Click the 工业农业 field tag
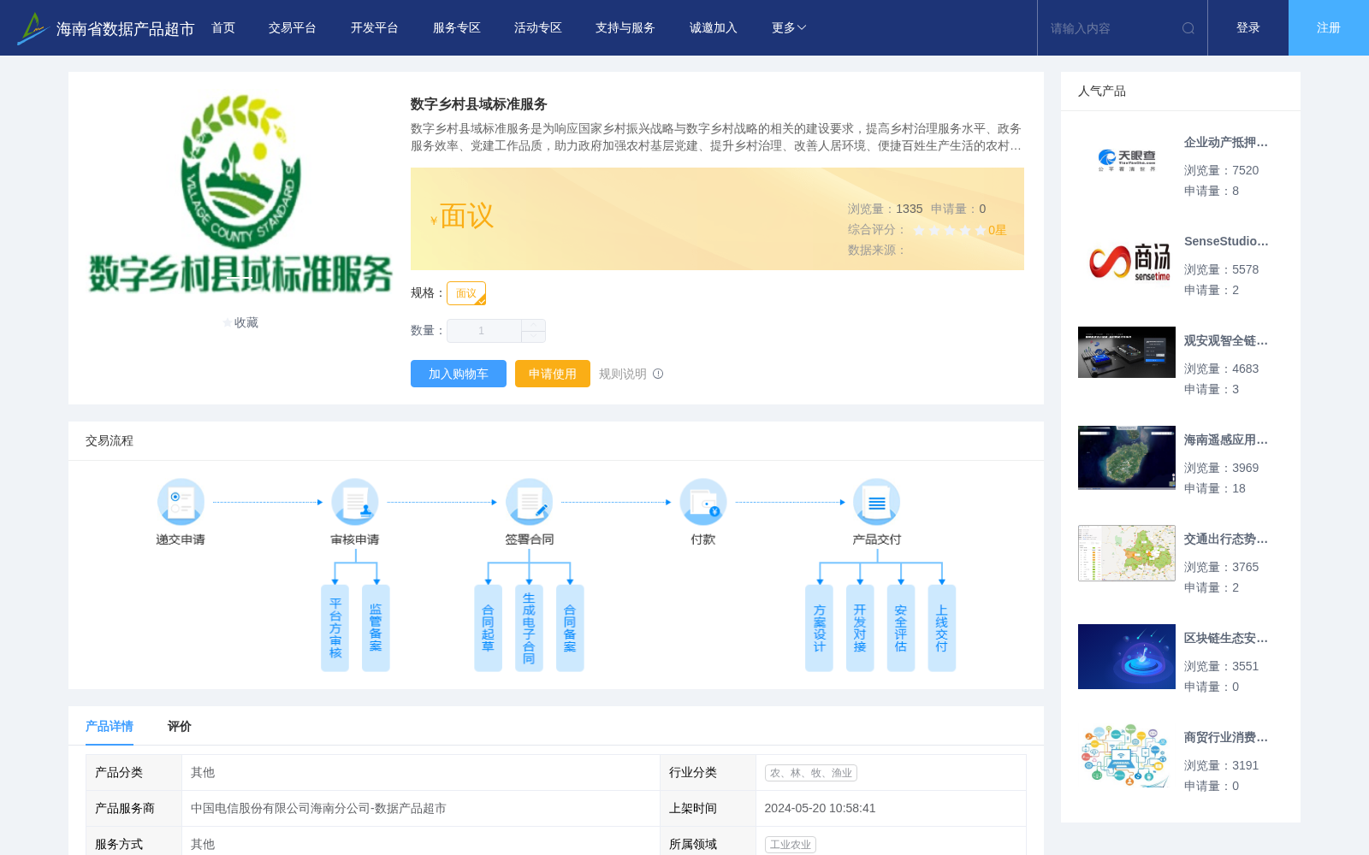 (x=791, y=845)
